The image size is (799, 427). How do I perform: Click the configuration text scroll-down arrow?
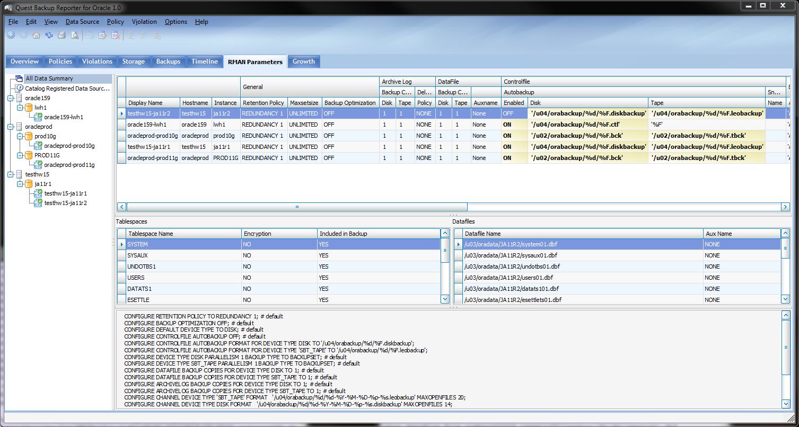785,404
